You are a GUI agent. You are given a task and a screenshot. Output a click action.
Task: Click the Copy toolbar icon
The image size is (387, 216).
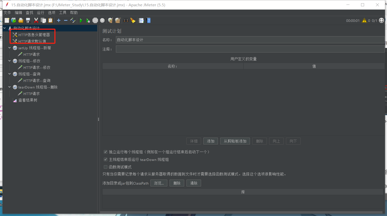[x=43, y=20]
